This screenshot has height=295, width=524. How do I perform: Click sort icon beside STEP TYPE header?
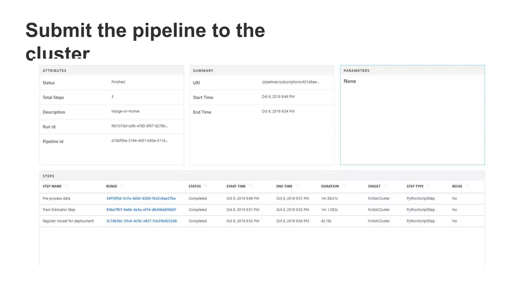[x=428, y=186]
